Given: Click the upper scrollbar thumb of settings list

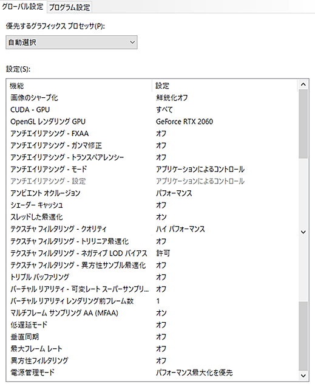Looking at the screenshot, I should click(x=303, y=124).
